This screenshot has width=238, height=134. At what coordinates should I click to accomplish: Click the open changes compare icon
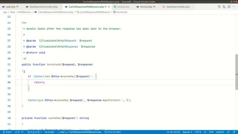pyautogui.click(x=224, y=7)
